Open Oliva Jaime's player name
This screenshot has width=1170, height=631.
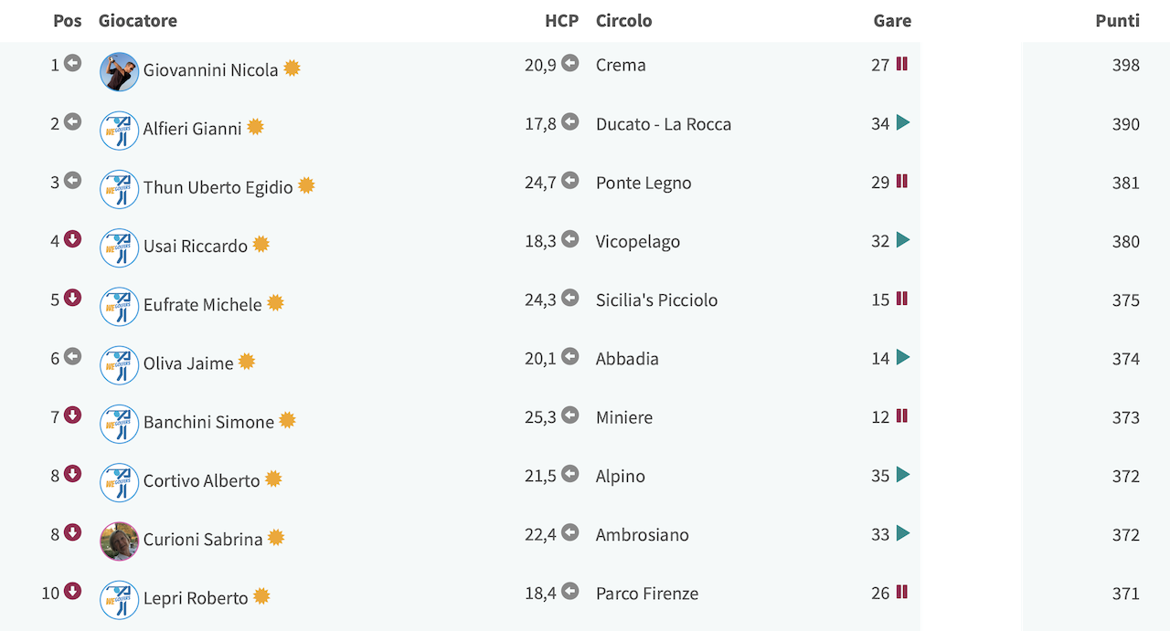pos(188,363)
